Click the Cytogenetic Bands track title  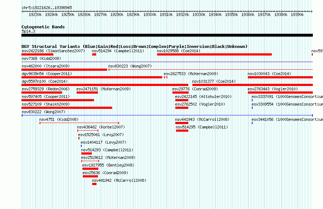[x=43, y=27]
